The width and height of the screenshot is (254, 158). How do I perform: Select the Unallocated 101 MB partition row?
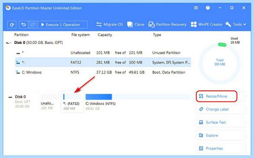(x=103, y=53)
